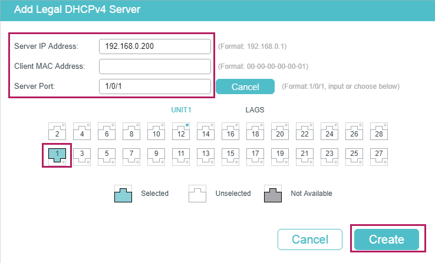
Task: Select port 13 icon
Action: click(206, 157)
